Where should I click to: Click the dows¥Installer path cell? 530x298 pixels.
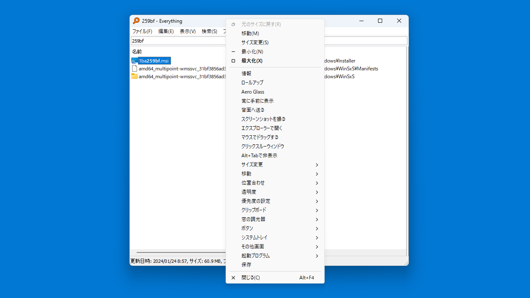pyautogui.click(x=340, y=61)
